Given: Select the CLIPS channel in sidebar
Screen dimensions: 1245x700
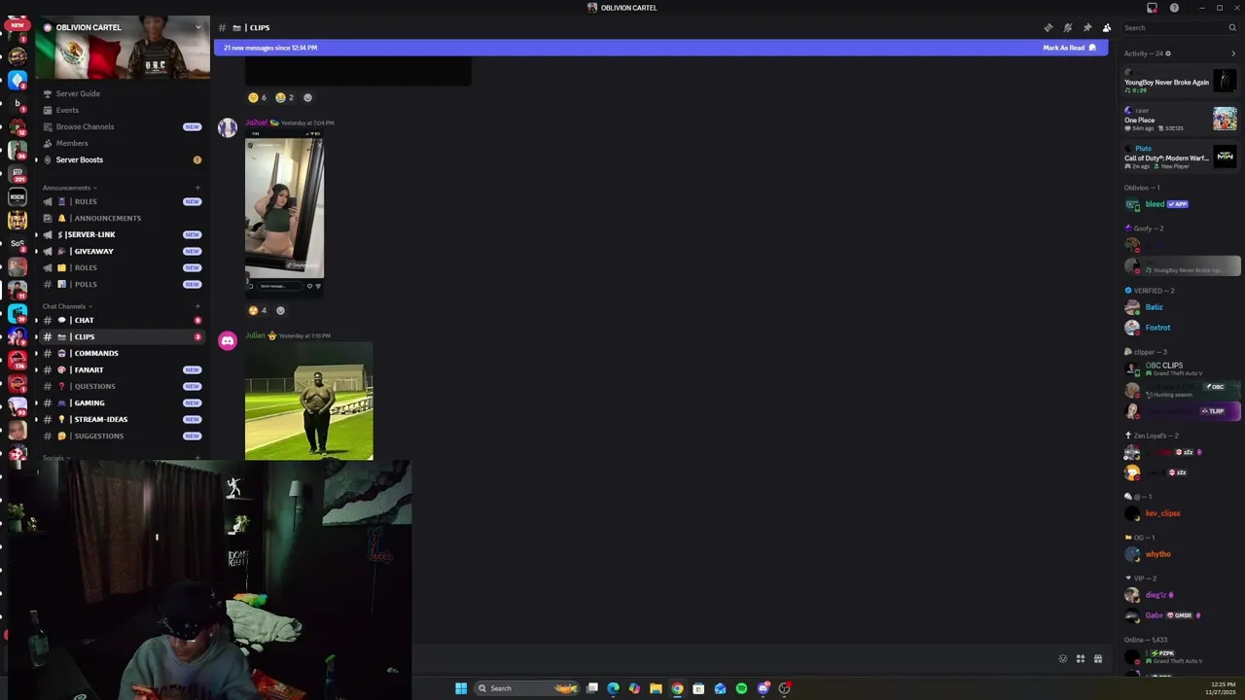Looking at the screenshot, I should [x=123, y=336].
